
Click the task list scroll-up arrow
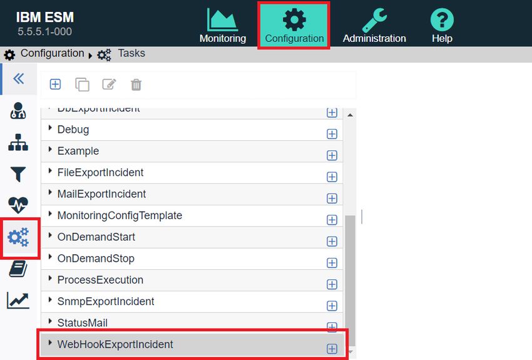[350, 115]
